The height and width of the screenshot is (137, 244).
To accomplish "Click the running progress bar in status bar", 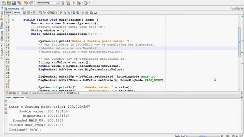I will tap(203, 136).
